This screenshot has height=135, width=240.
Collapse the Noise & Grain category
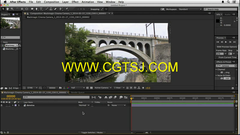click(x=216, y=76)
